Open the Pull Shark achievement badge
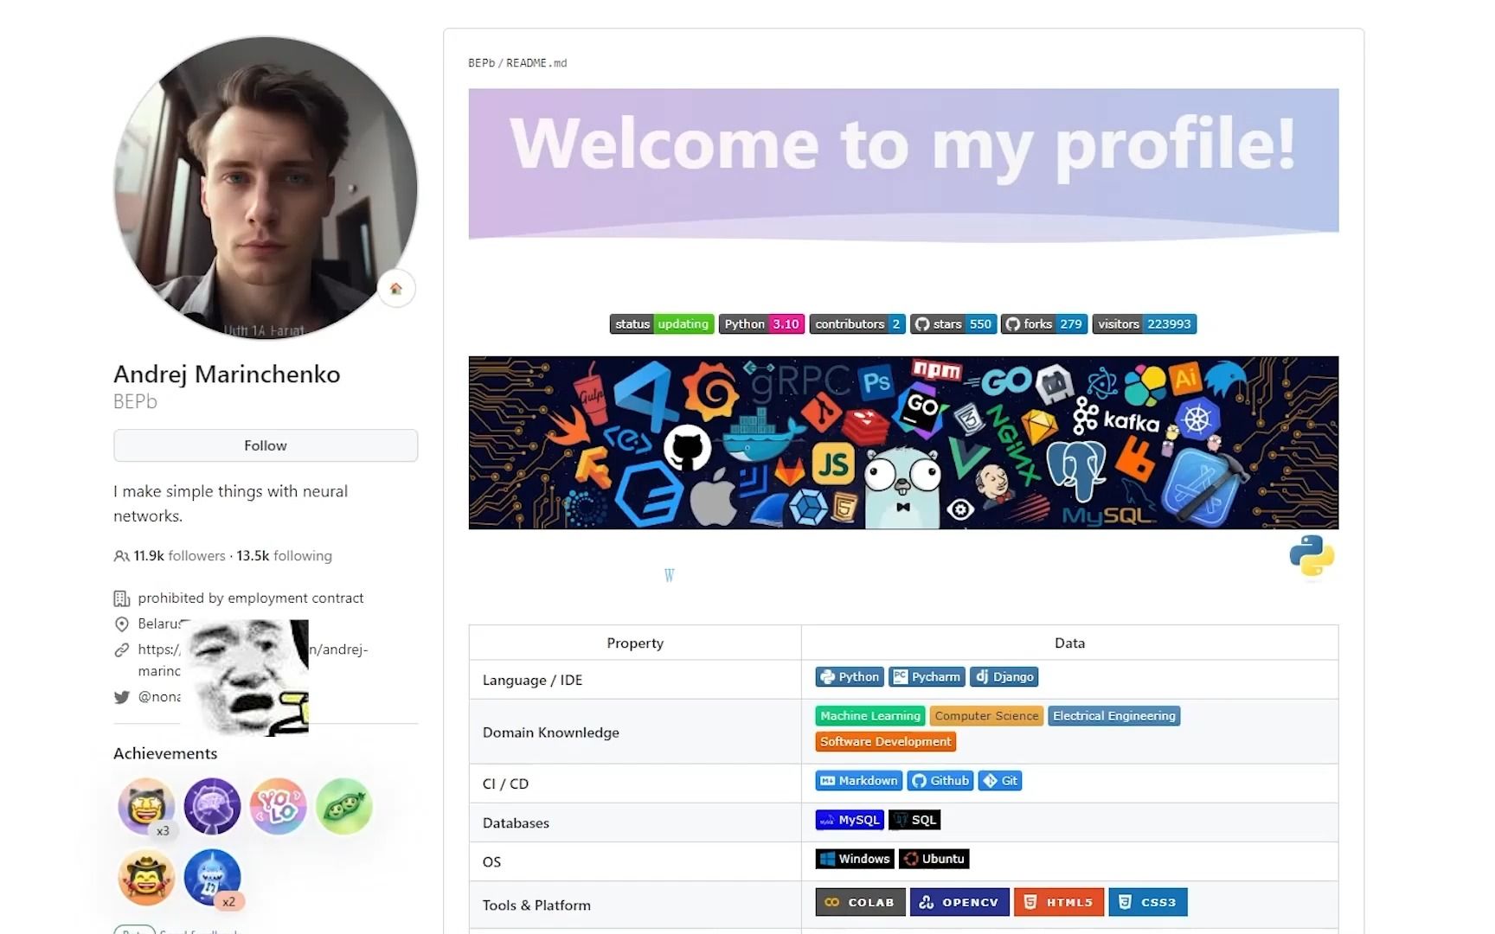1495x934 pixels. [212, 877]
